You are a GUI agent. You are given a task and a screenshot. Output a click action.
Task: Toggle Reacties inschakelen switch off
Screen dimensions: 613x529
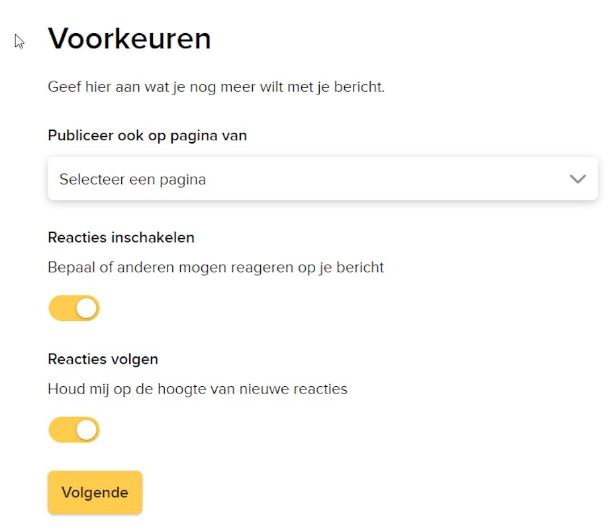[x=74, y=308]
